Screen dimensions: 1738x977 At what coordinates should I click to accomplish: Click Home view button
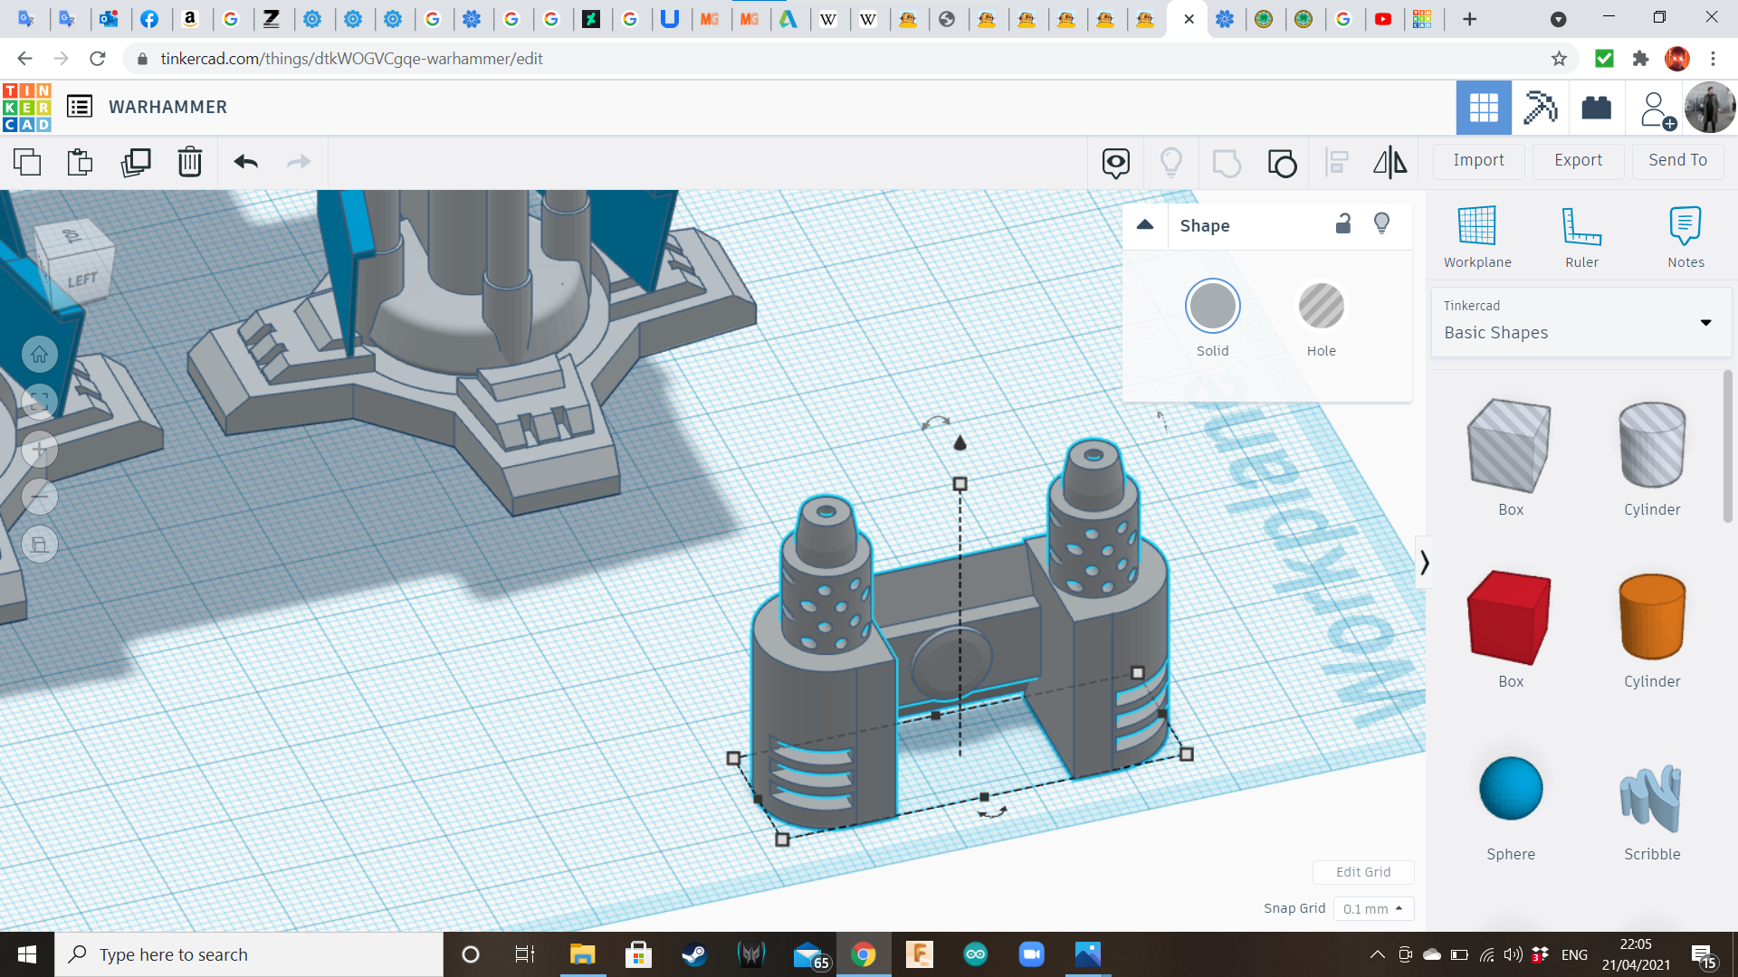click(40, 355)
